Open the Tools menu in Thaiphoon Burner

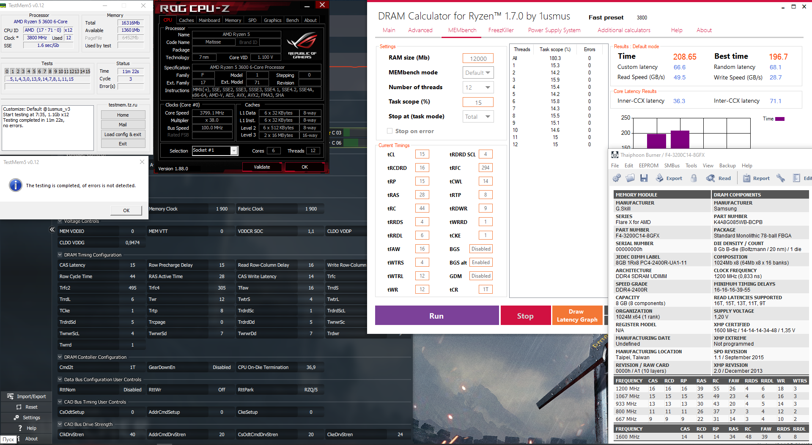(x=691, y=166)
